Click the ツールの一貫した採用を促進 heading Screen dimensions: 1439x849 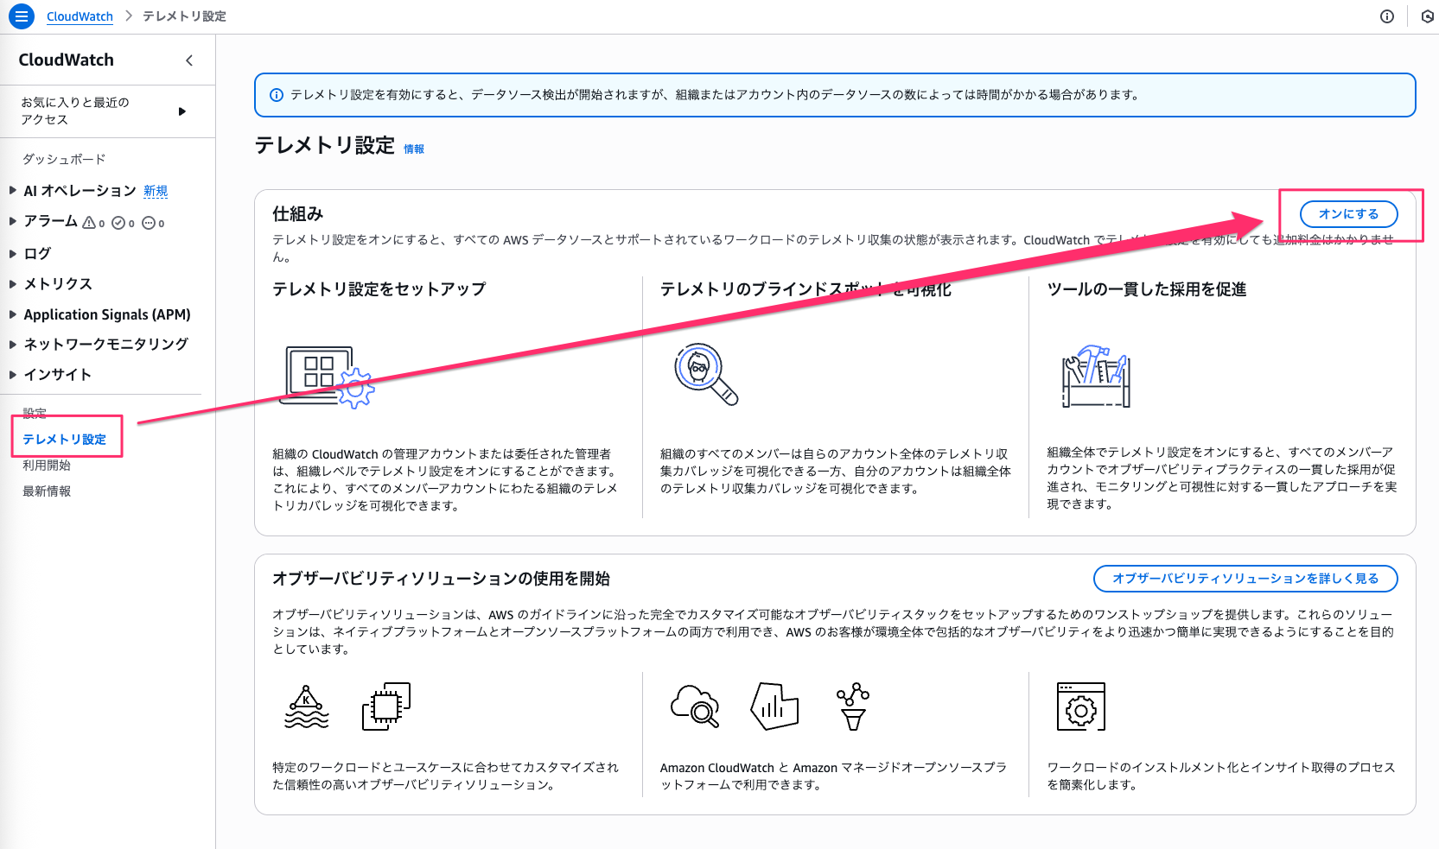[1147, 289]
